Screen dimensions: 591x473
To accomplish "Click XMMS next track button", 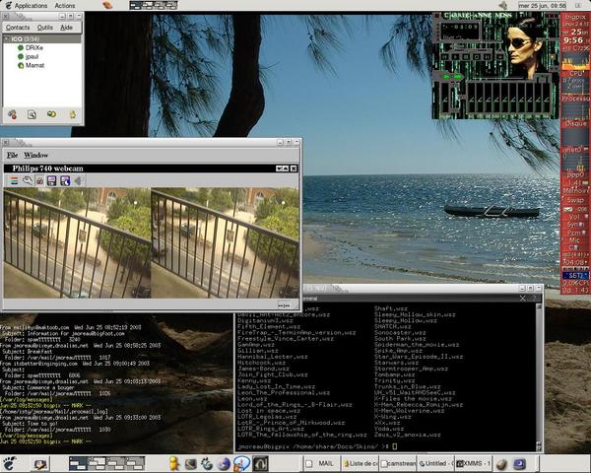I will [488, 57].
